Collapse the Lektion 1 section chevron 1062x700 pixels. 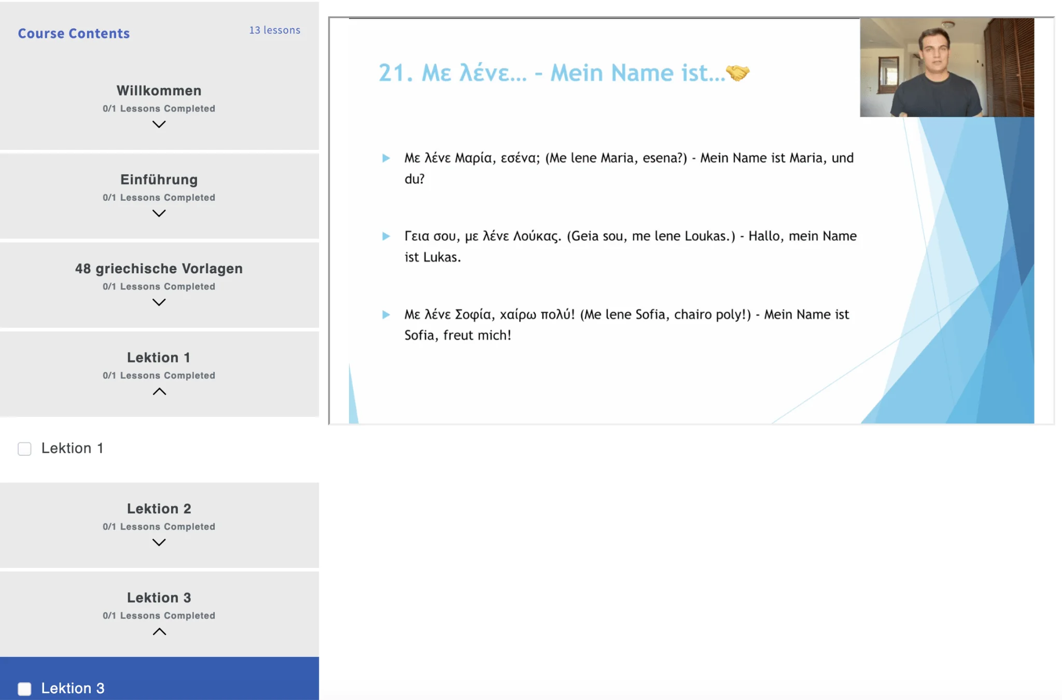159,391
